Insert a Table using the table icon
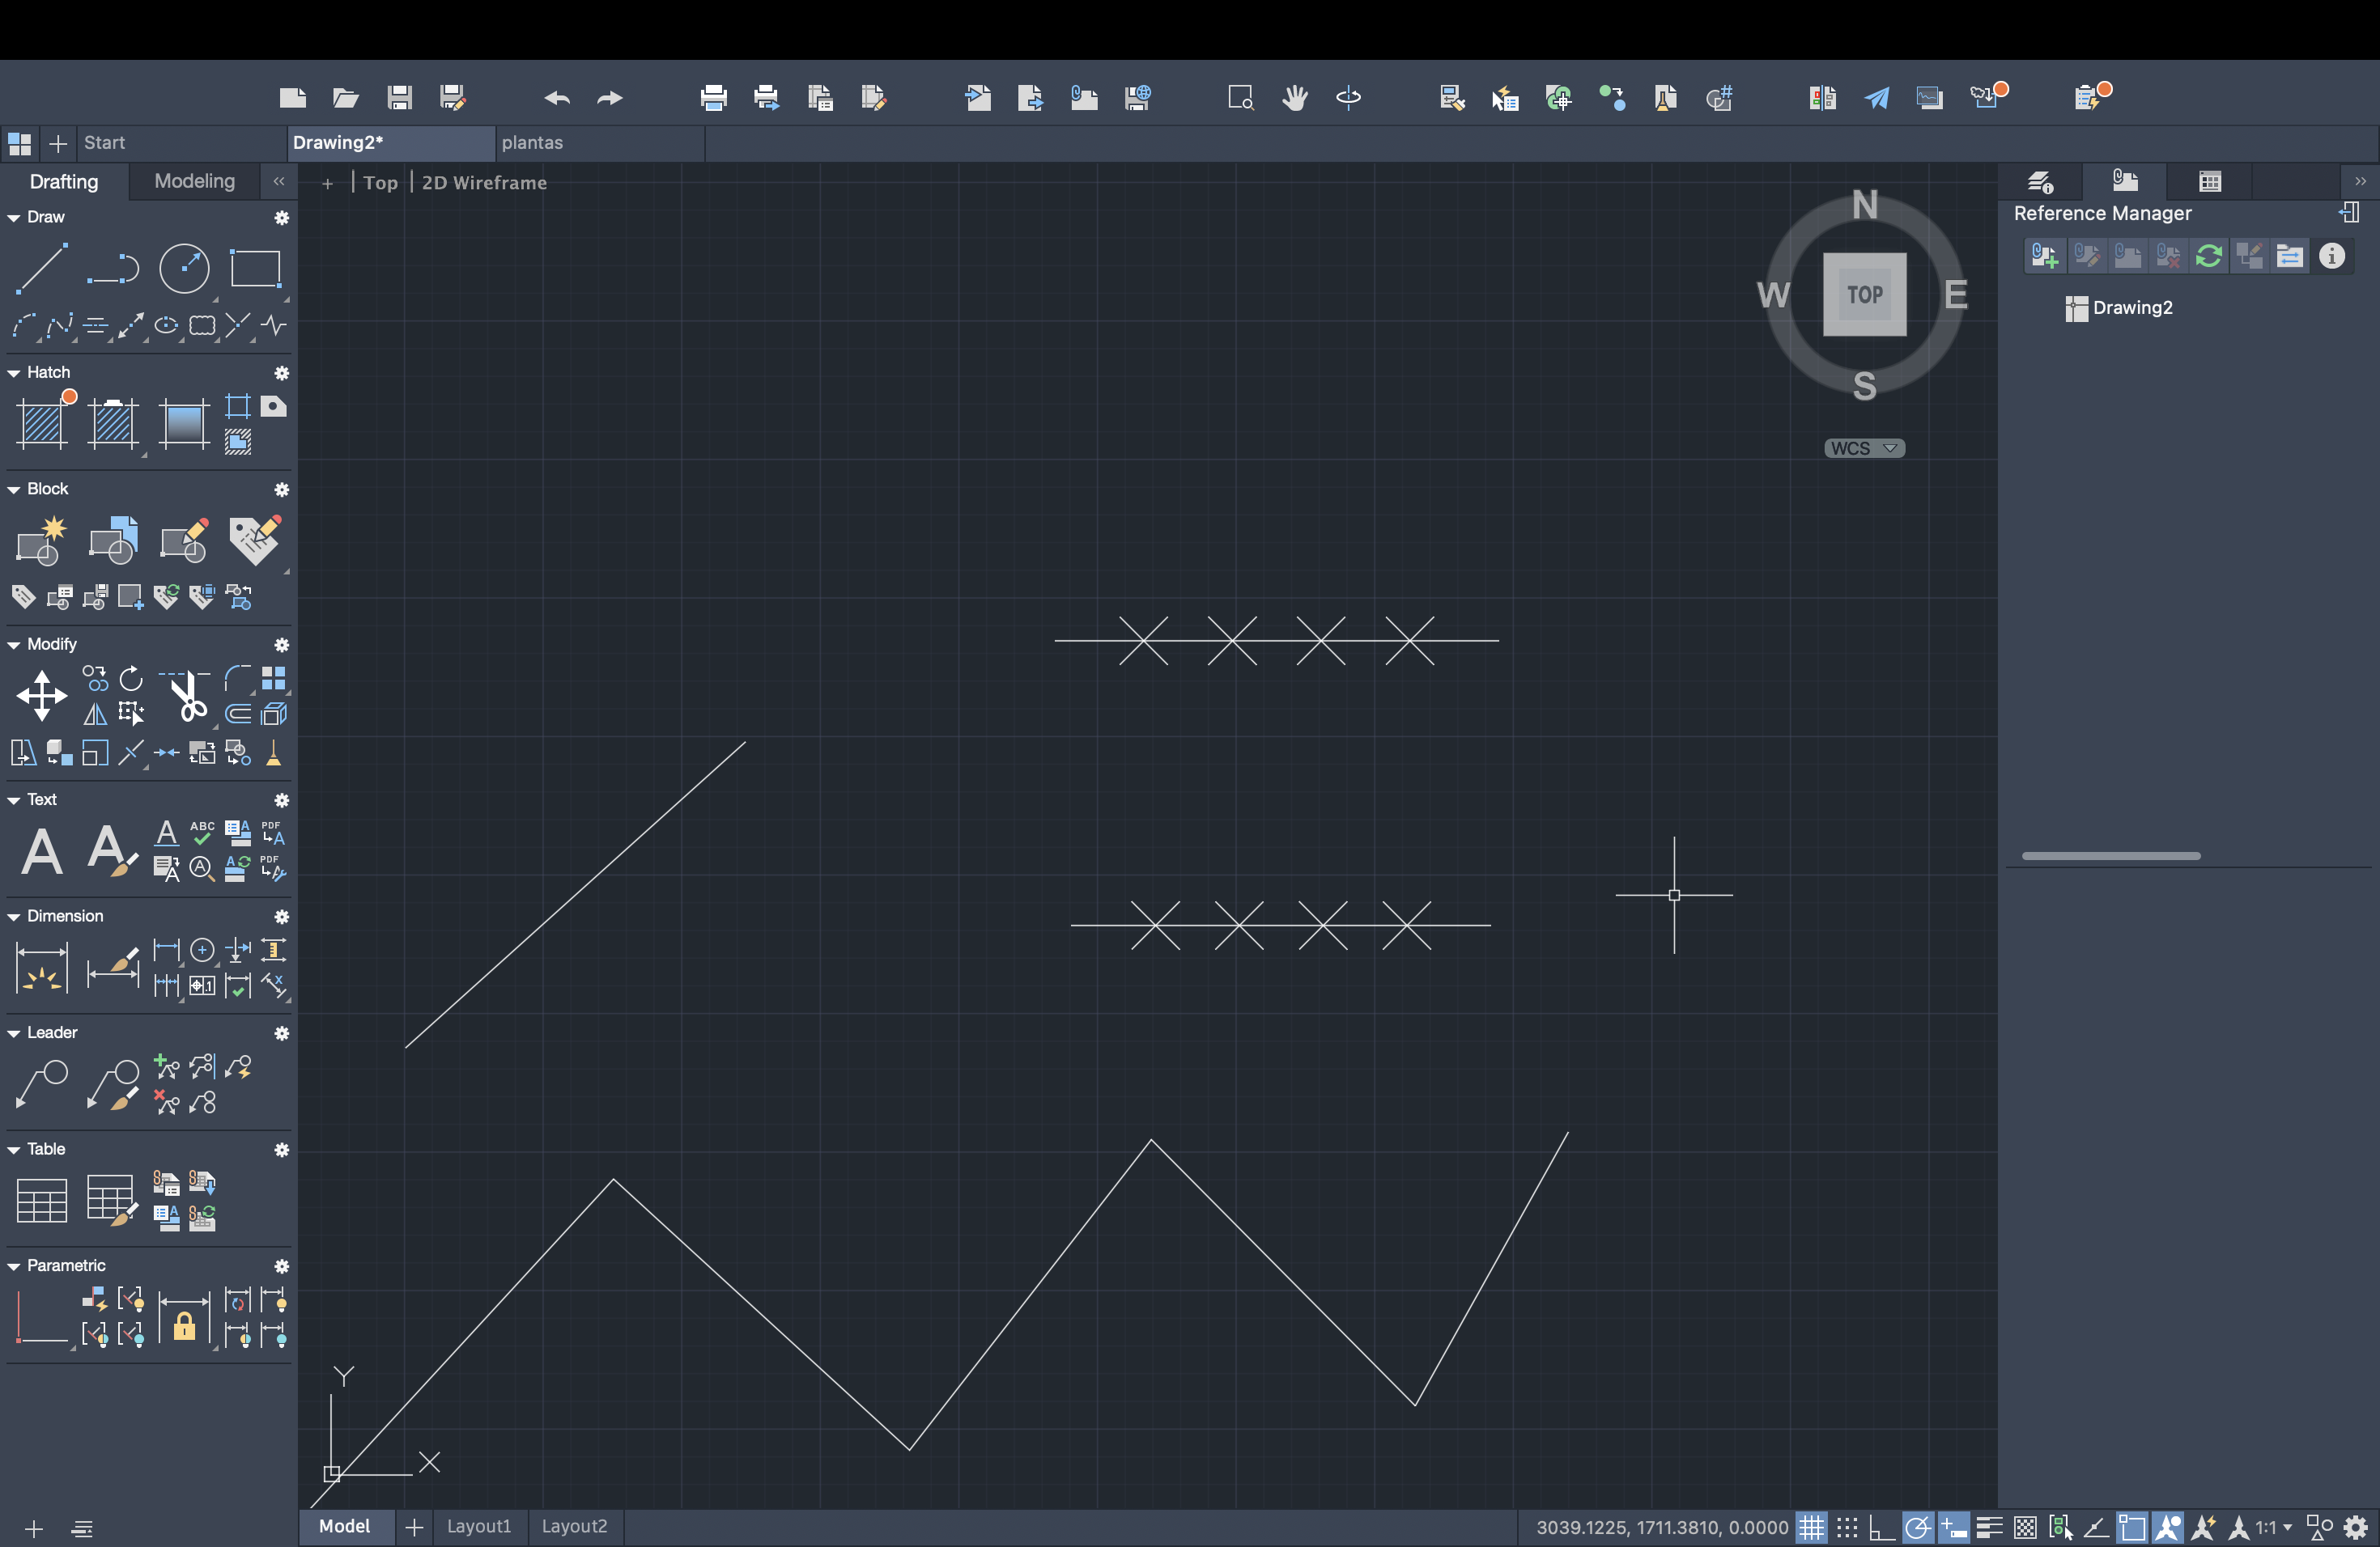The height and width of the screenshot is (1547, 2380). pos(42,1200)
